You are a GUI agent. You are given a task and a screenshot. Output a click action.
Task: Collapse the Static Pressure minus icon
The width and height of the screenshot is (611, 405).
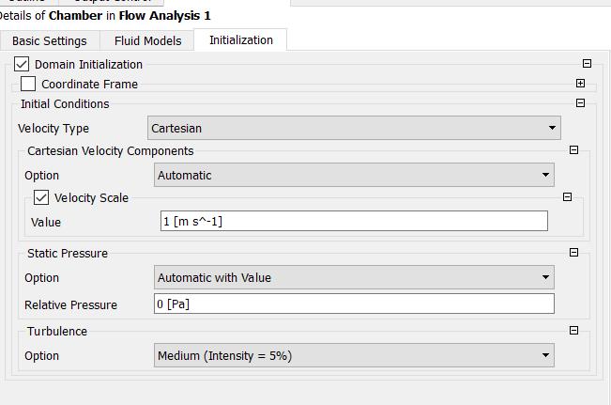click(573, 253)
